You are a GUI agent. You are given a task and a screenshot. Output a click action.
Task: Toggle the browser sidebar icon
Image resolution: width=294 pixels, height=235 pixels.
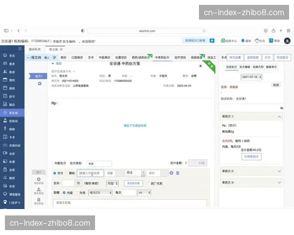coord(6,30)
